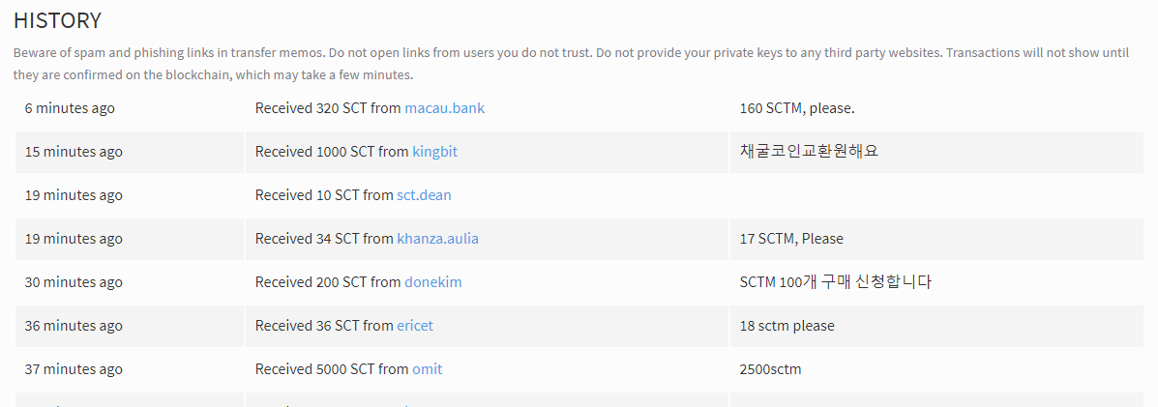1158x407 pixels.
Task: Select the phishing warning paragraph
Action: click(571, 64)
